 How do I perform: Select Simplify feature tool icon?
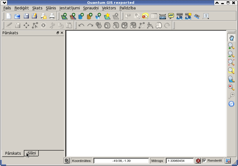99,25
